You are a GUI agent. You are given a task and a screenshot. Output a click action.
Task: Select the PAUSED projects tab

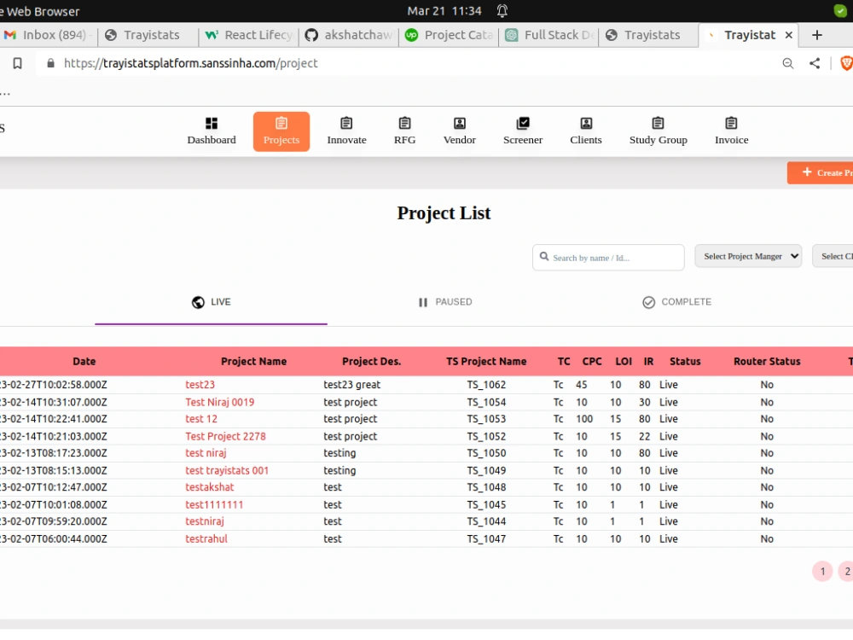445,303
